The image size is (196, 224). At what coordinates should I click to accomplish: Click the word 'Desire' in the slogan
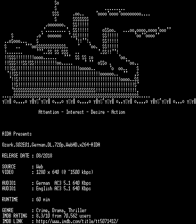(x=98, y=112)
